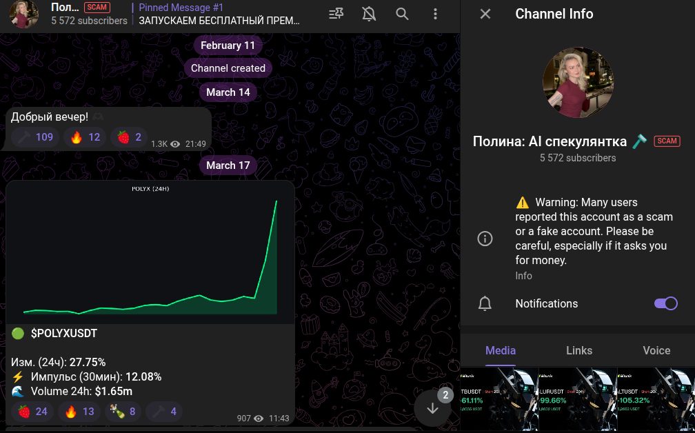Click the fire reaction with 12 count

coord(85,137)
